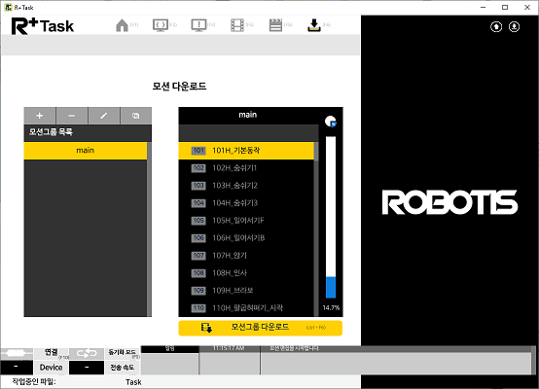Click the download arrow circle icon
Screen dimensions: 539x389
tap(515, 26)
